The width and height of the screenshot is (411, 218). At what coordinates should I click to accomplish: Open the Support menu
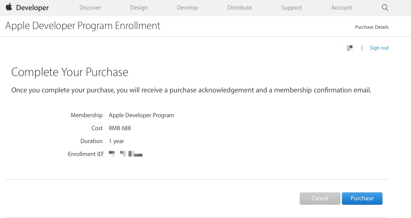(291, 8)
